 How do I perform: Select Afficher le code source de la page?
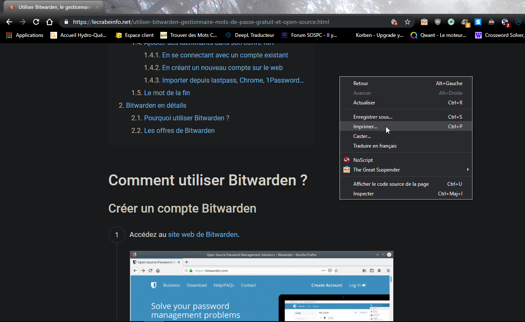pyautogui.click(x=406, y=184)
